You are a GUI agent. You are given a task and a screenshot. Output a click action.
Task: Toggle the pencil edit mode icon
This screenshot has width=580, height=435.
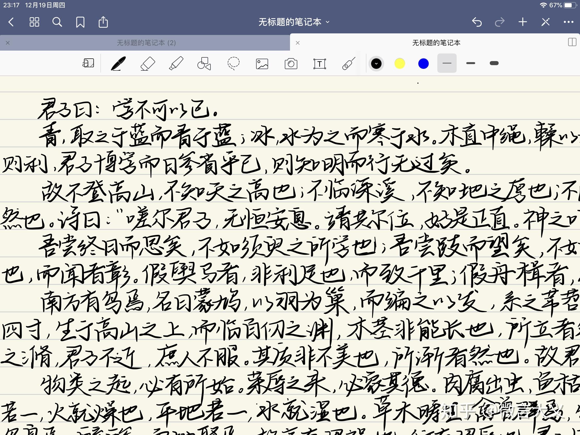[545, 22]
